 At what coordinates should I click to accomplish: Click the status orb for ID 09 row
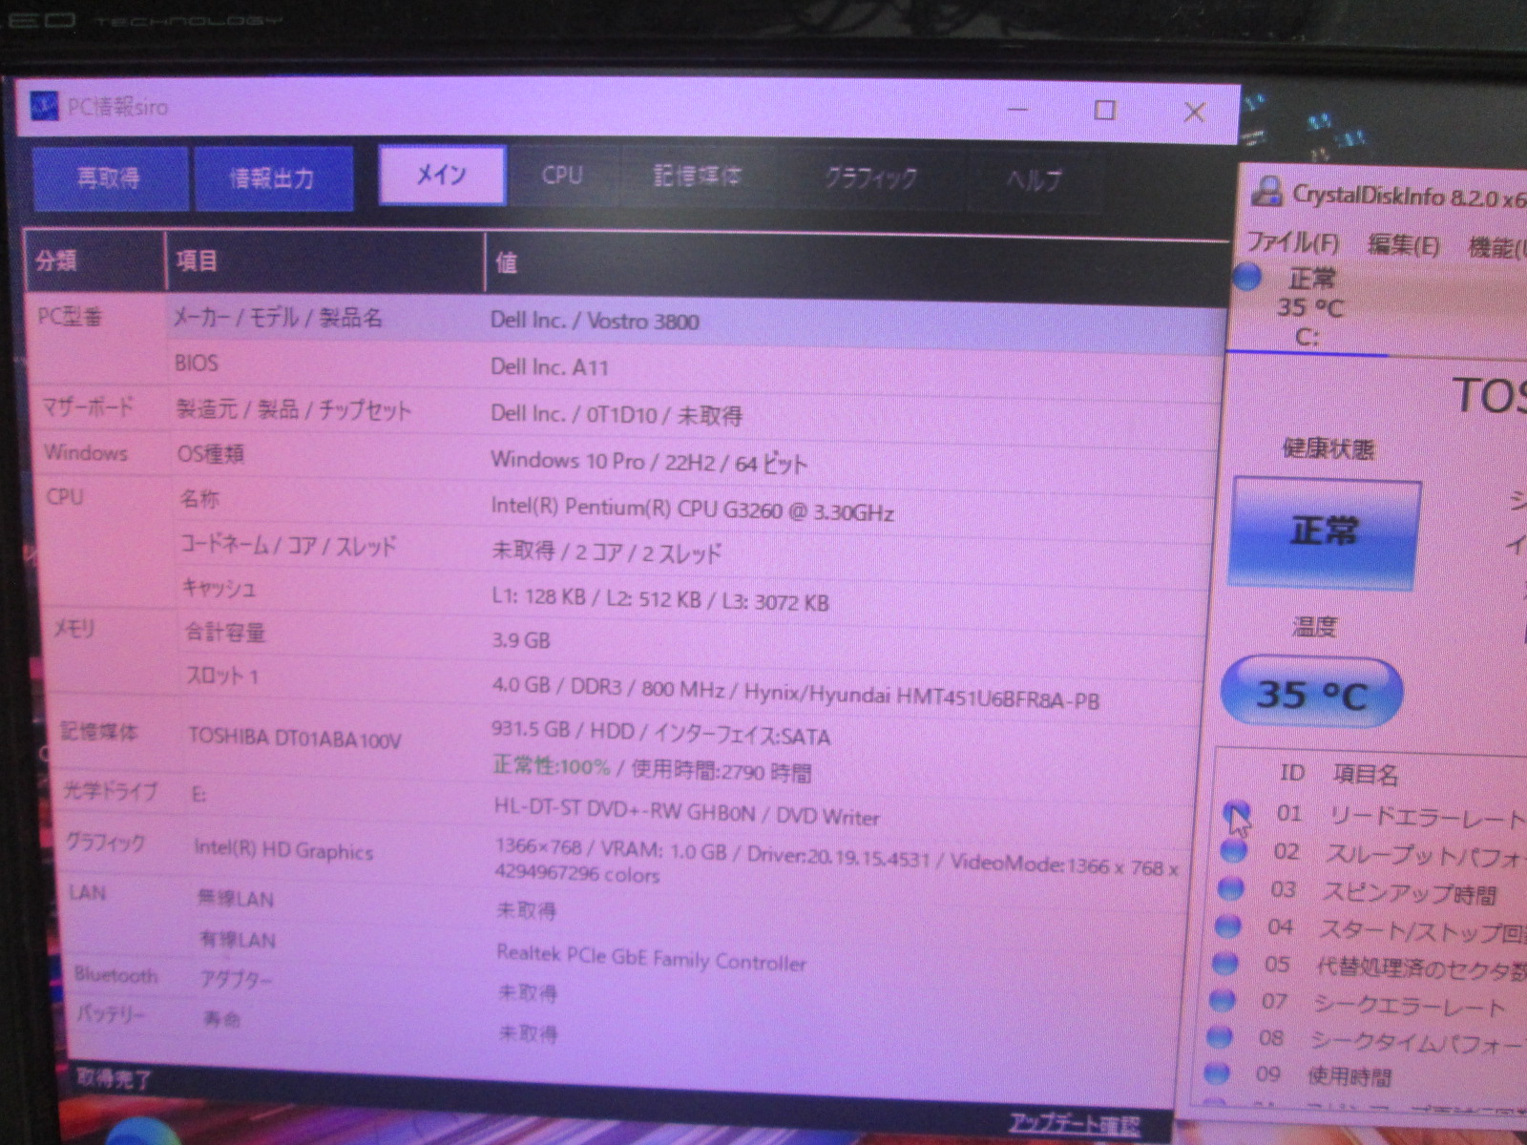tap(1216, 1073)
